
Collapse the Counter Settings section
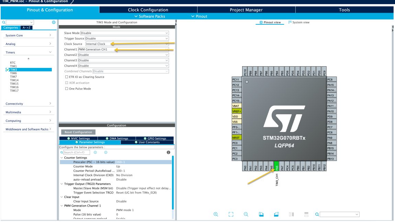62,157
